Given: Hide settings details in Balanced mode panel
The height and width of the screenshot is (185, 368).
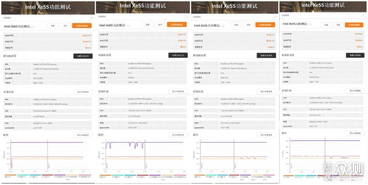Looking at the screenshot, I should (x=266, y=55).
